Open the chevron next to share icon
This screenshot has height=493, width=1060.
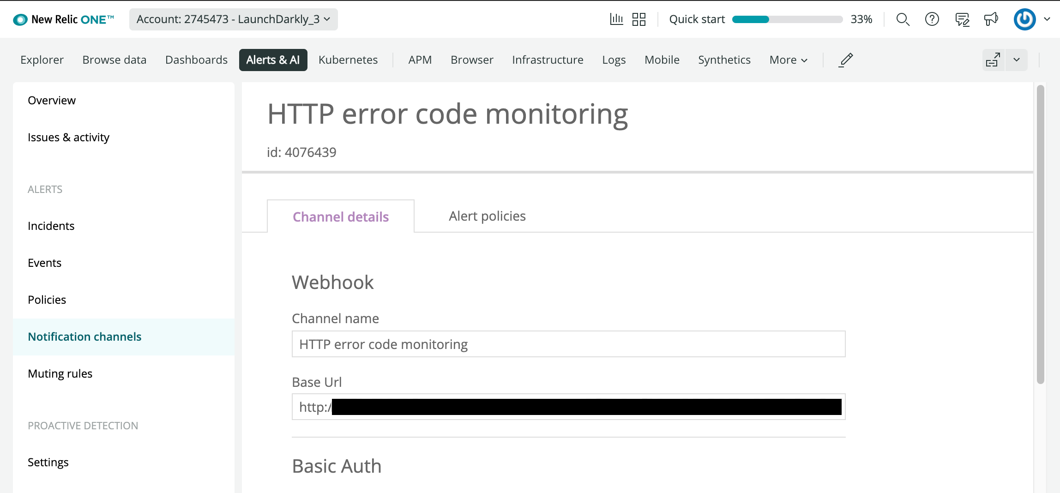click(x=1017, y=60)
